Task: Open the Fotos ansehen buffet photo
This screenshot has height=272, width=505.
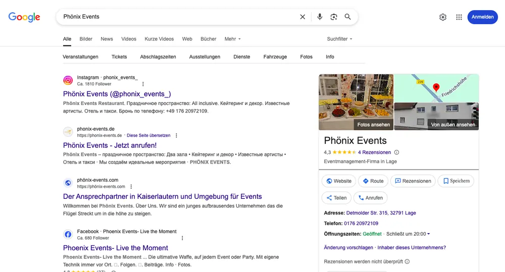Action: [356, 102]
